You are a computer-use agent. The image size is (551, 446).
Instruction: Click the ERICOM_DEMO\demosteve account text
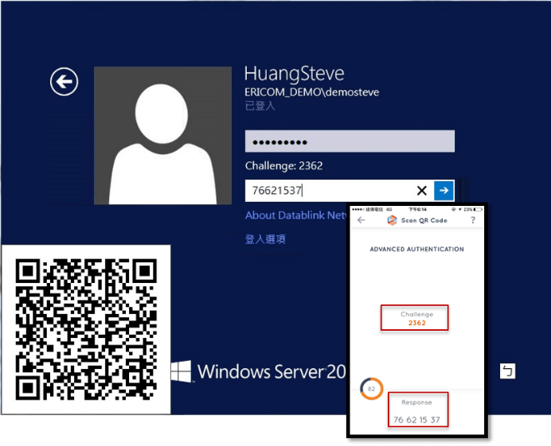tap(311, 92)
